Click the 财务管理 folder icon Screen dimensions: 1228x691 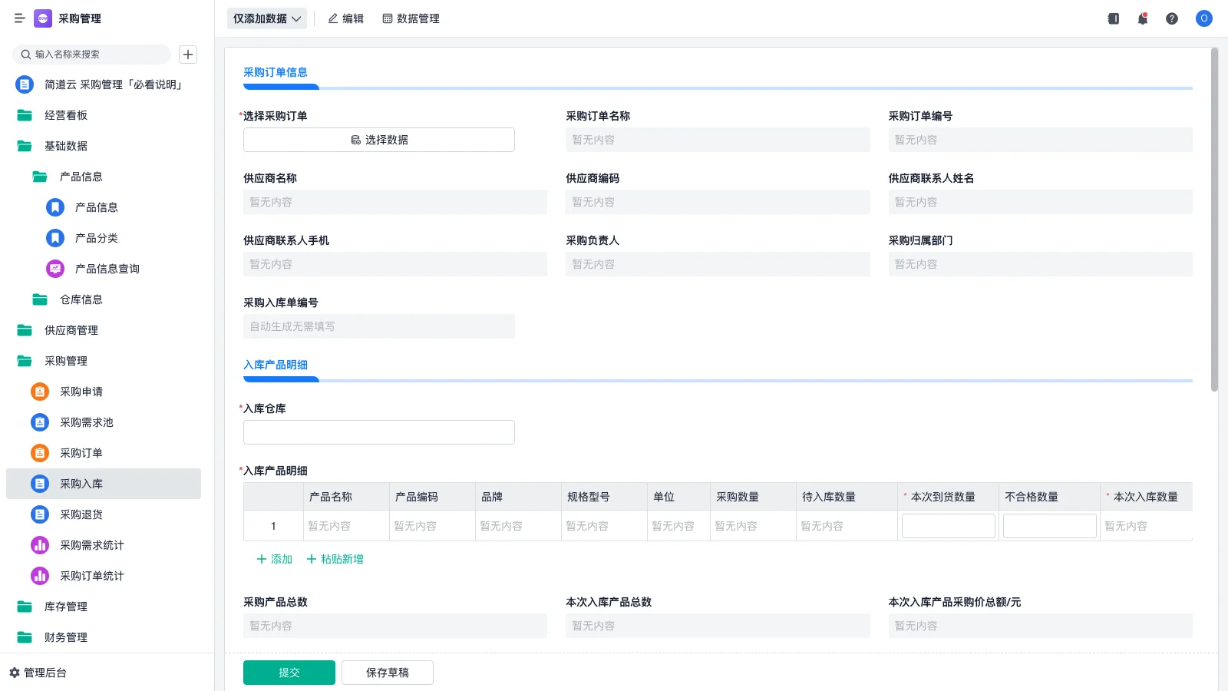[x=25, y=637]
